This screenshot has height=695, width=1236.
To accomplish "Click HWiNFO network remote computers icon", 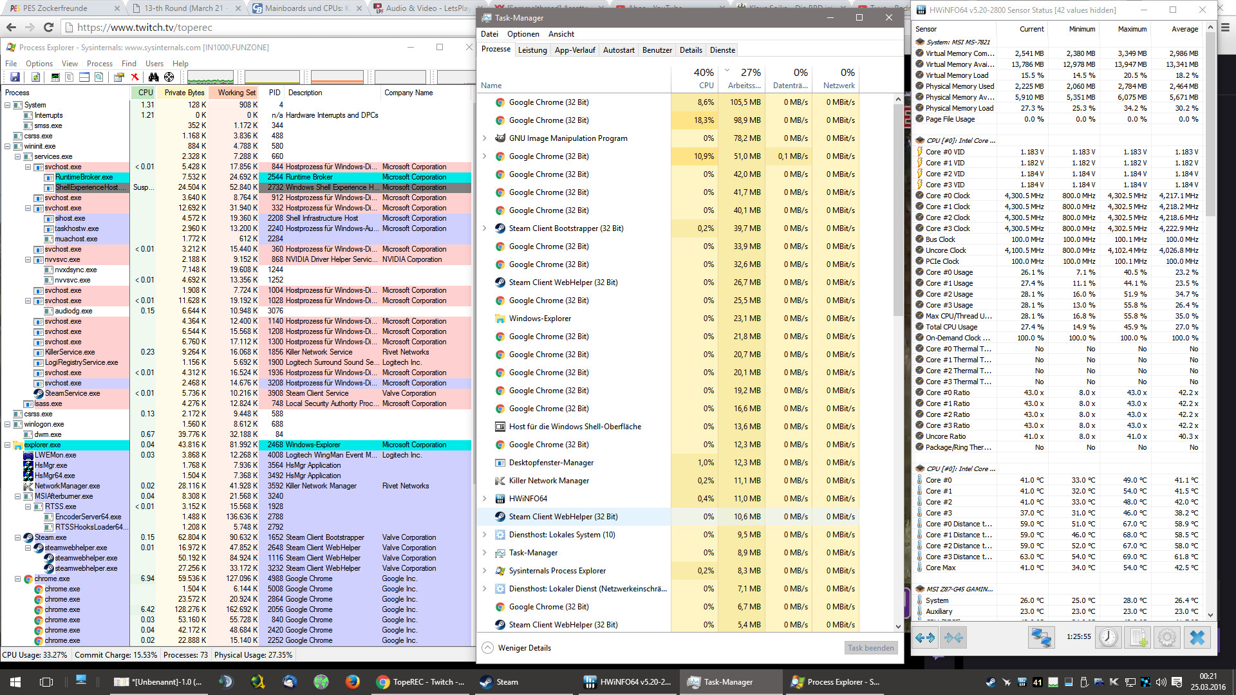I will [x=1040, y=638].
